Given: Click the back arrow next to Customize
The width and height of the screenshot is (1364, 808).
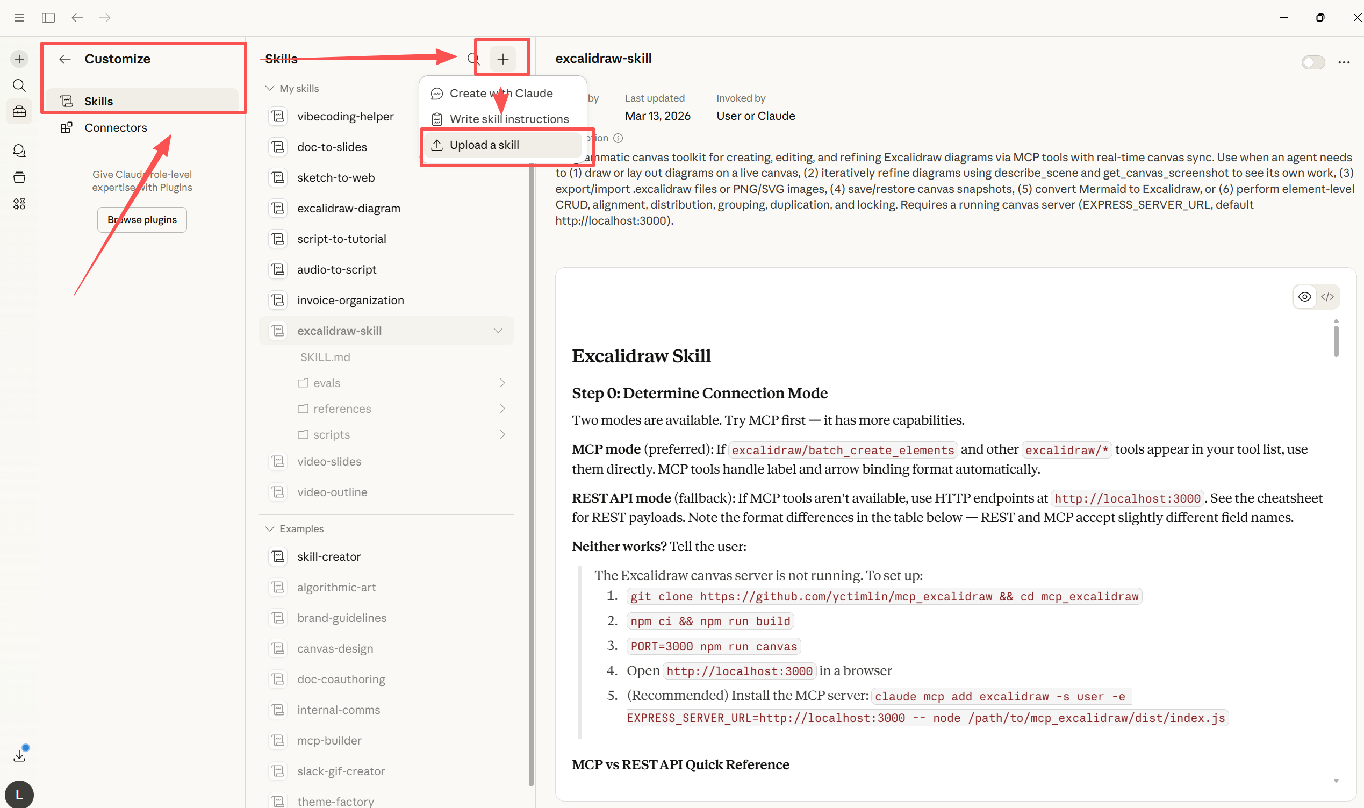Looking at the screenshot, I should tap(65, 59).
